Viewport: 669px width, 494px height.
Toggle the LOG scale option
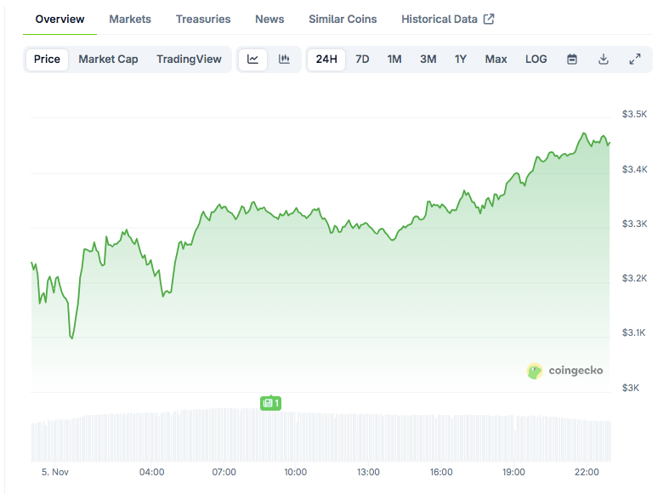536,60
